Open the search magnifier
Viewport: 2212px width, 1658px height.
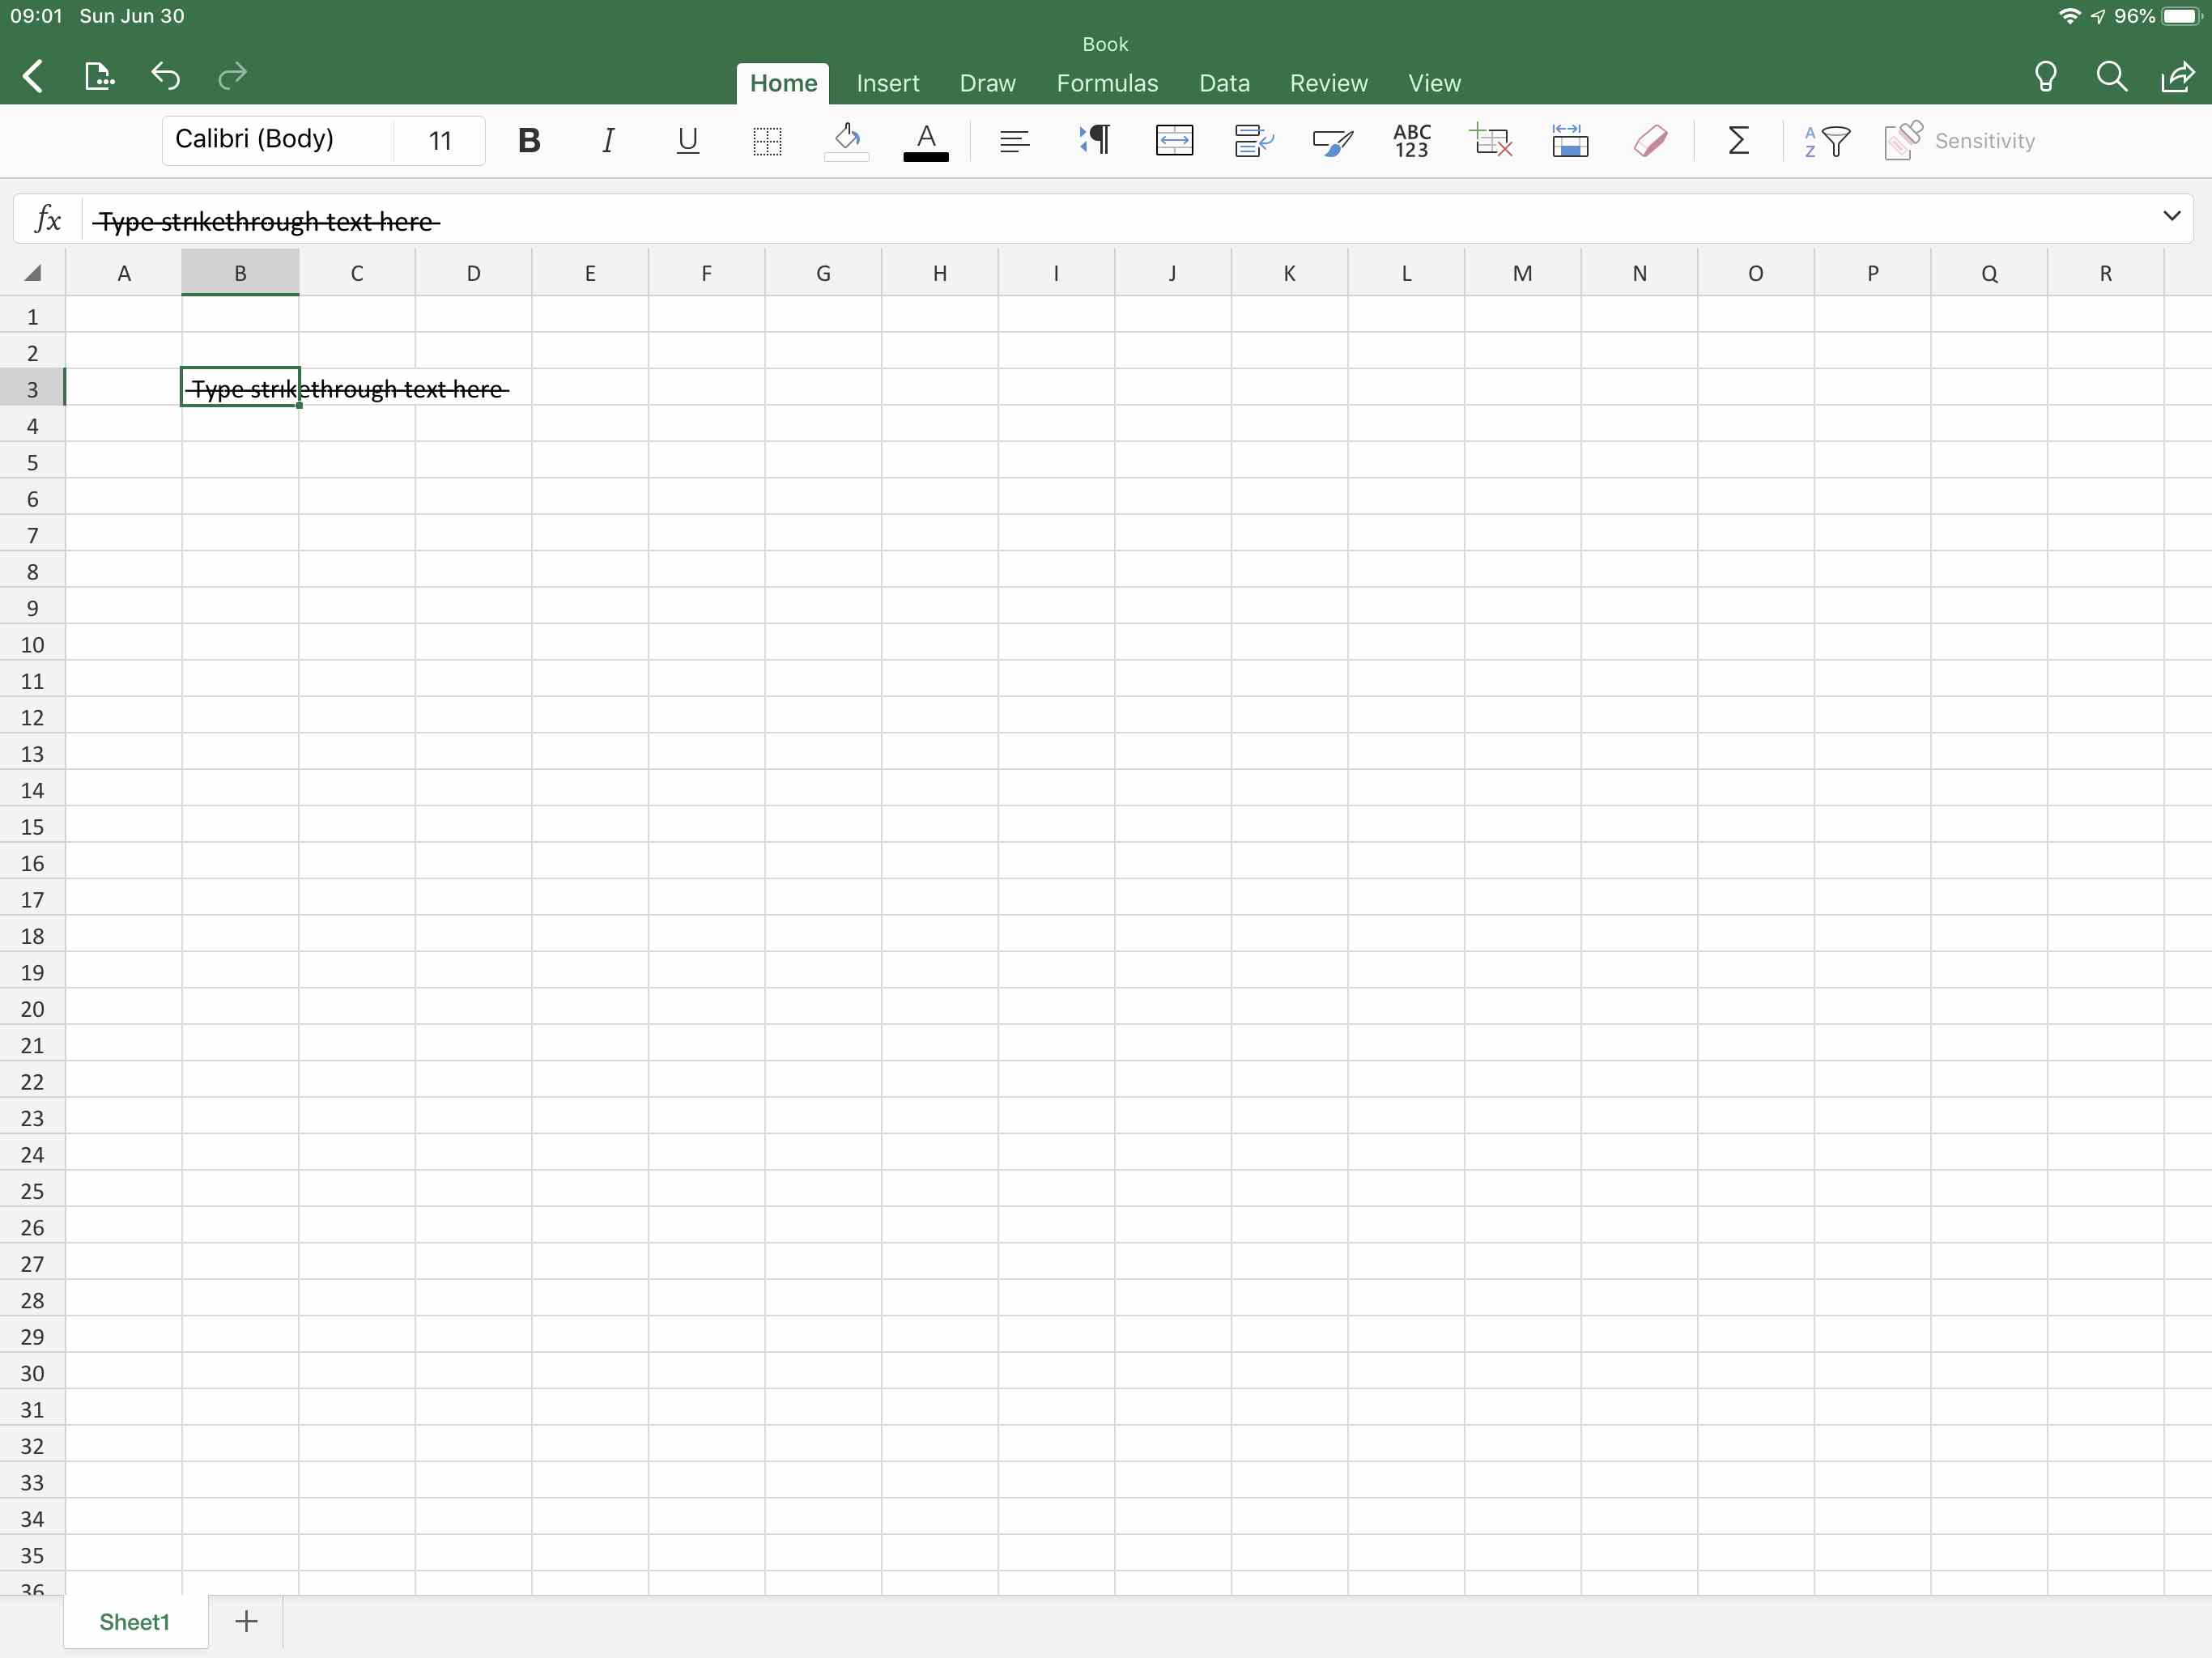point(2111,77)
